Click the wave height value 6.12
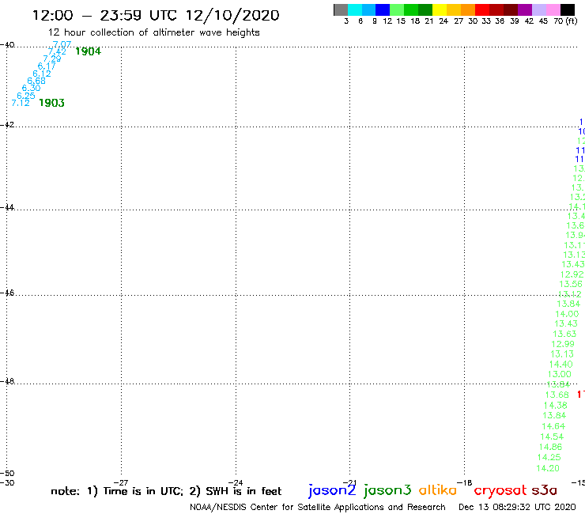The height and width of the screenshot is (514, 585). 42,74
